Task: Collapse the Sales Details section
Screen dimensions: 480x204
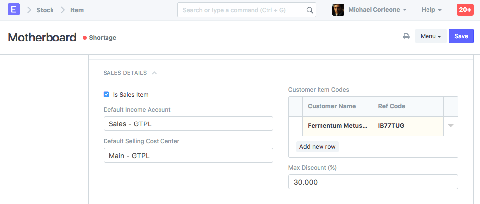Action: (154, 73)
